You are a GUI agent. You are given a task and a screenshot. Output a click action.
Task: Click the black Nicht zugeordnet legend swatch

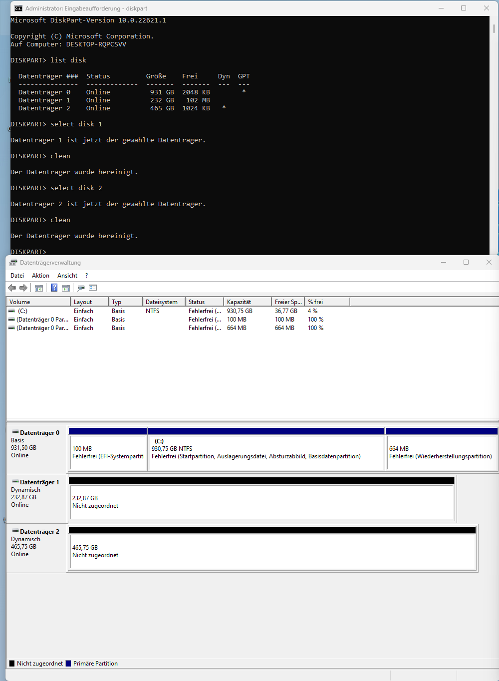click(x=12, y=664)
